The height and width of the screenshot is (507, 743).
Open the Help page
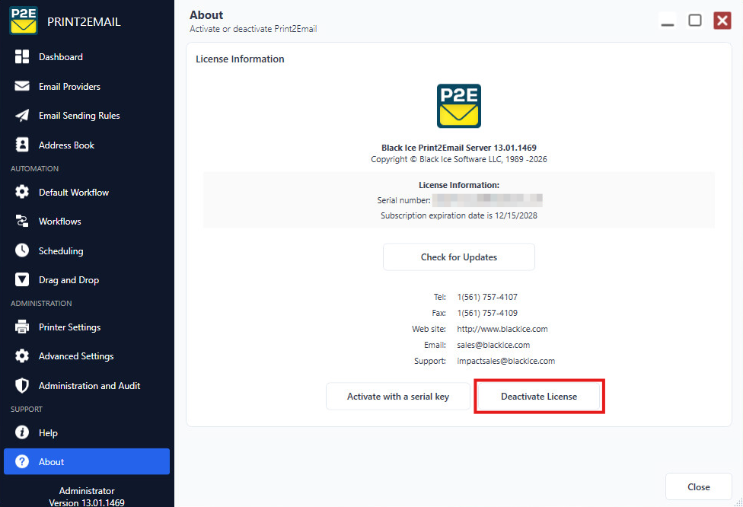tap(87, 432)
